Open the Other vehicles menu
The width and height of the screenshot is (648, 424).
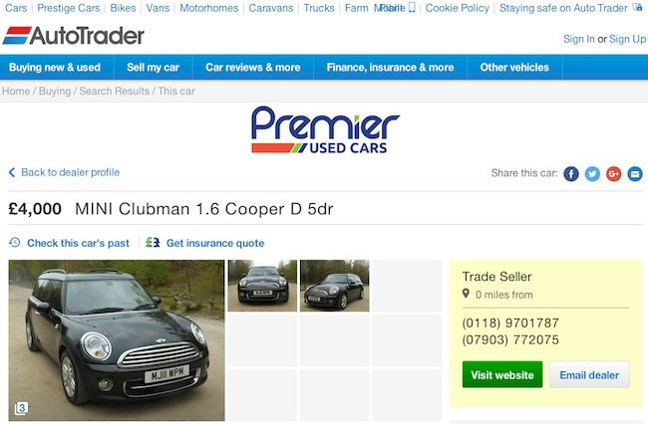514,68
